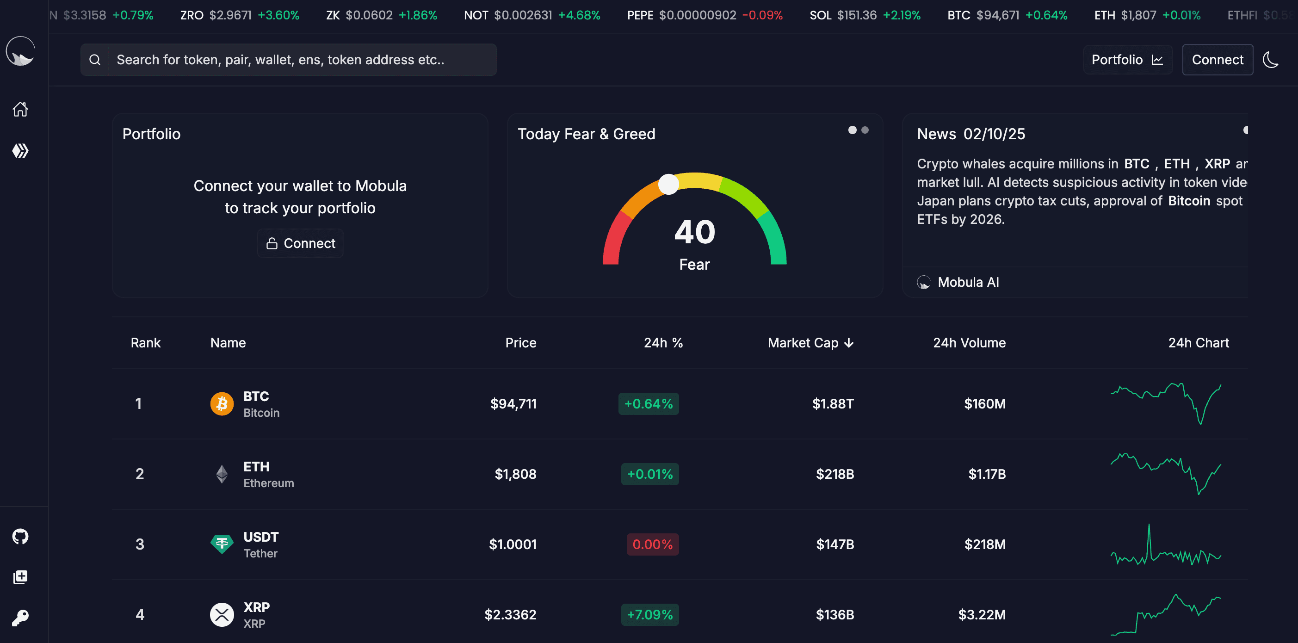
Task: Select first Fear & Greed slide dot
Action: pyautogui.click(x=852, y=130)
